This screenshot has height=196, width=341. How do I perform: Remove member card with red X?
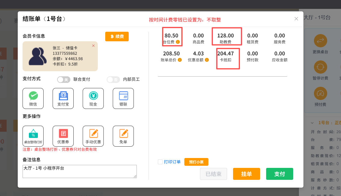tap(93, 45)
